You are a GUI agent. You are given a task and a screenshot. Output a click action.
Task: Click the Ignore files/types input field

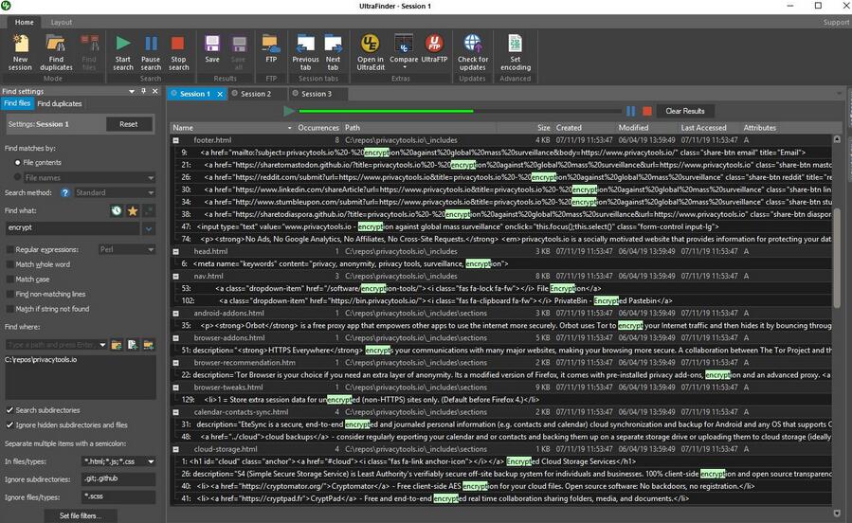[118, 496]
